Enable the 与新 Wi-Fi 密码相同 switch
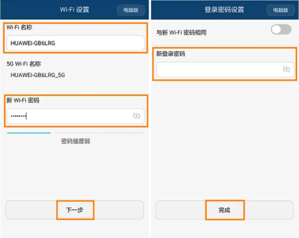This screenshot has height=238, width=299. point(281,30)
